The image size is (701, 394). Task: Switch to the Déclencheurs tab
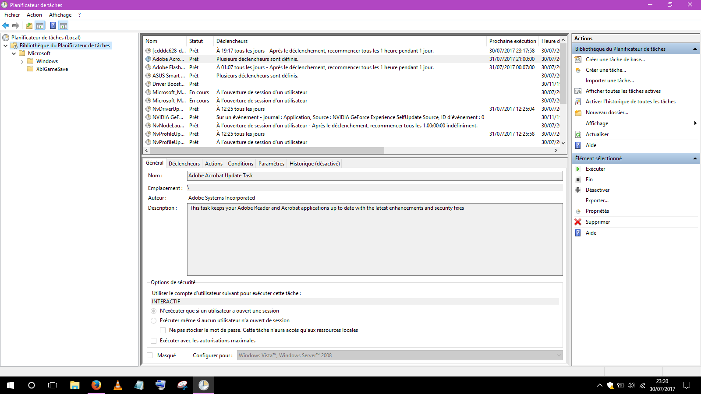pos(184,164)
